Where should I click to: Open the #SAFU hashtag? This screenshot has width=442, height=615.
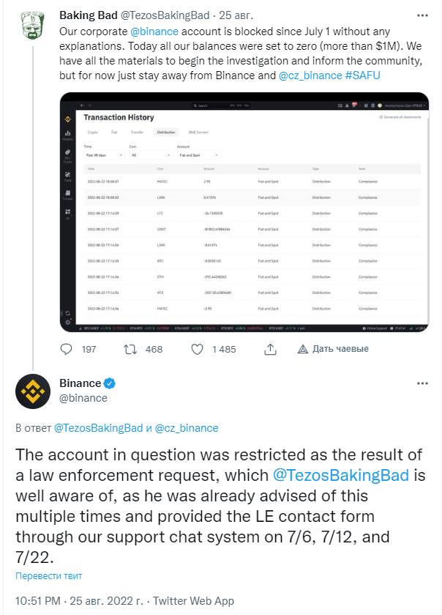click(x=362, y=76)
